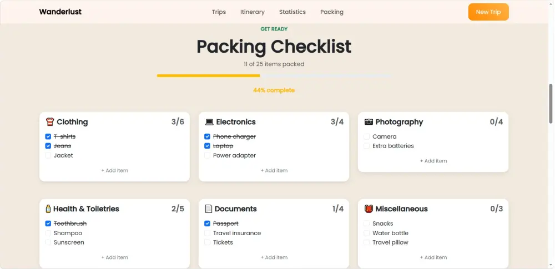The height and width of the screenshot is (269, 555).
Task: Check the Jacket item
Action: coord(48,155)
